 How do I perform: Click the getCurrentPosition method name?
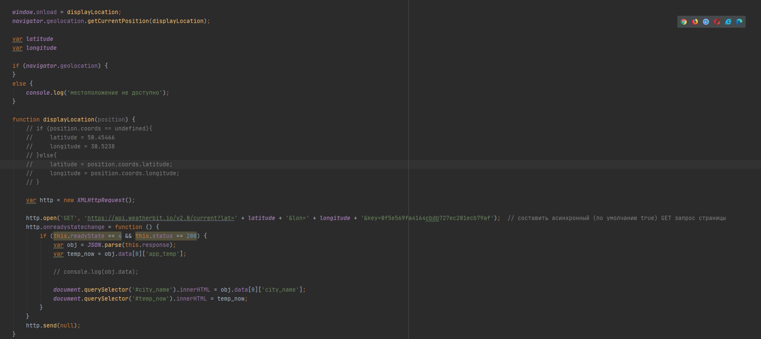tap(118, 21)
